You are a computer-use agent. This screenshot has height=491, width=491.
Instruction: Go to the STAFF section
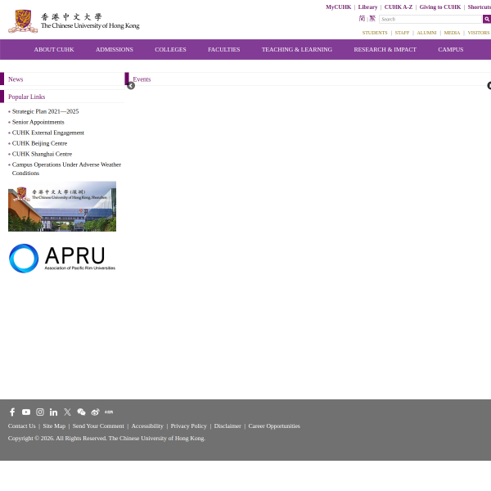pos(402,33)
